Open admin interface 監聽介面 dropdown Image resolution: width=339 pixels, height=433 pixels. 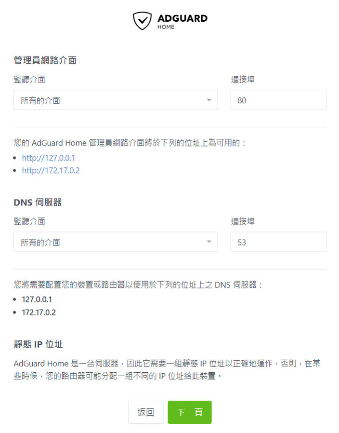coord(116,100)
